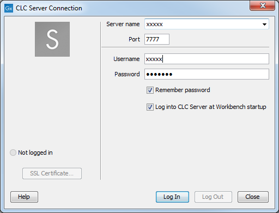This screenshot has height=213, width=279.
Task: Toggle Log into CLC Server at startup checkbox
Action: point(150,107)
